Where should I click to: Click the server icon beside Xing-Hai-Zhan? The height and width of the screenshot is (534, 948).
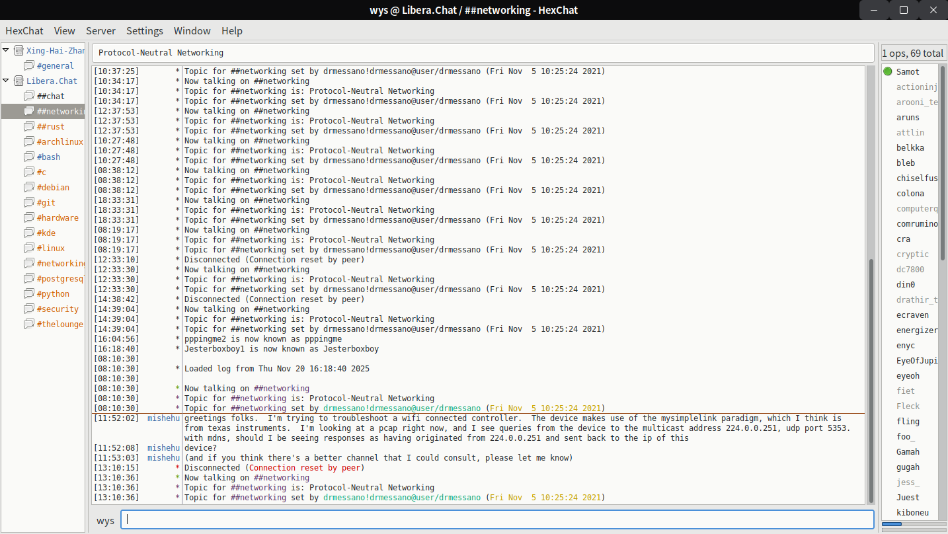[19, 50]
